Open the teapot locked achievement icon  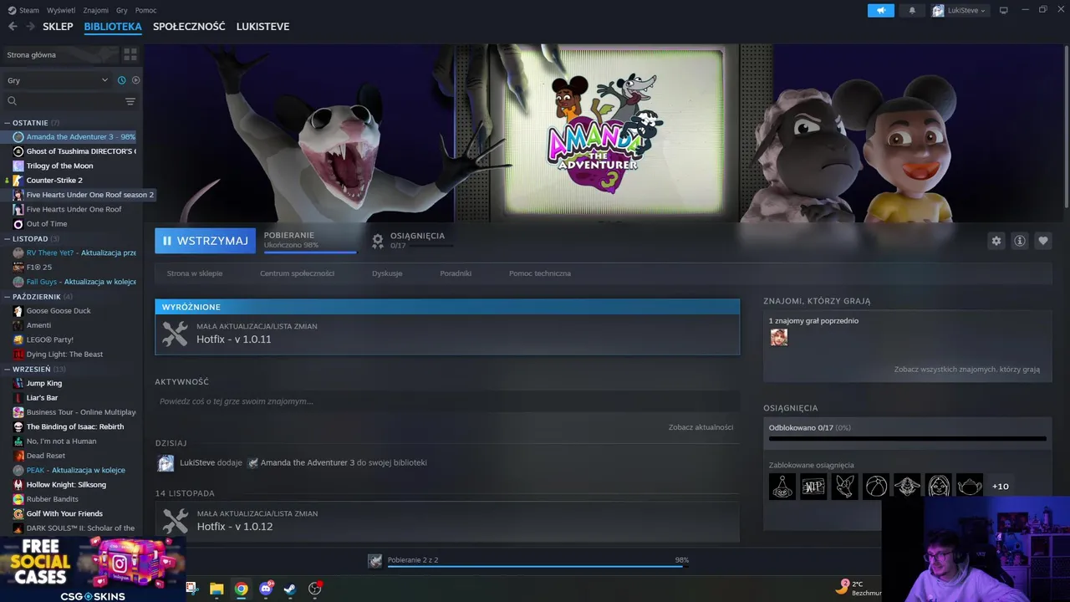[x=970, y=486]
